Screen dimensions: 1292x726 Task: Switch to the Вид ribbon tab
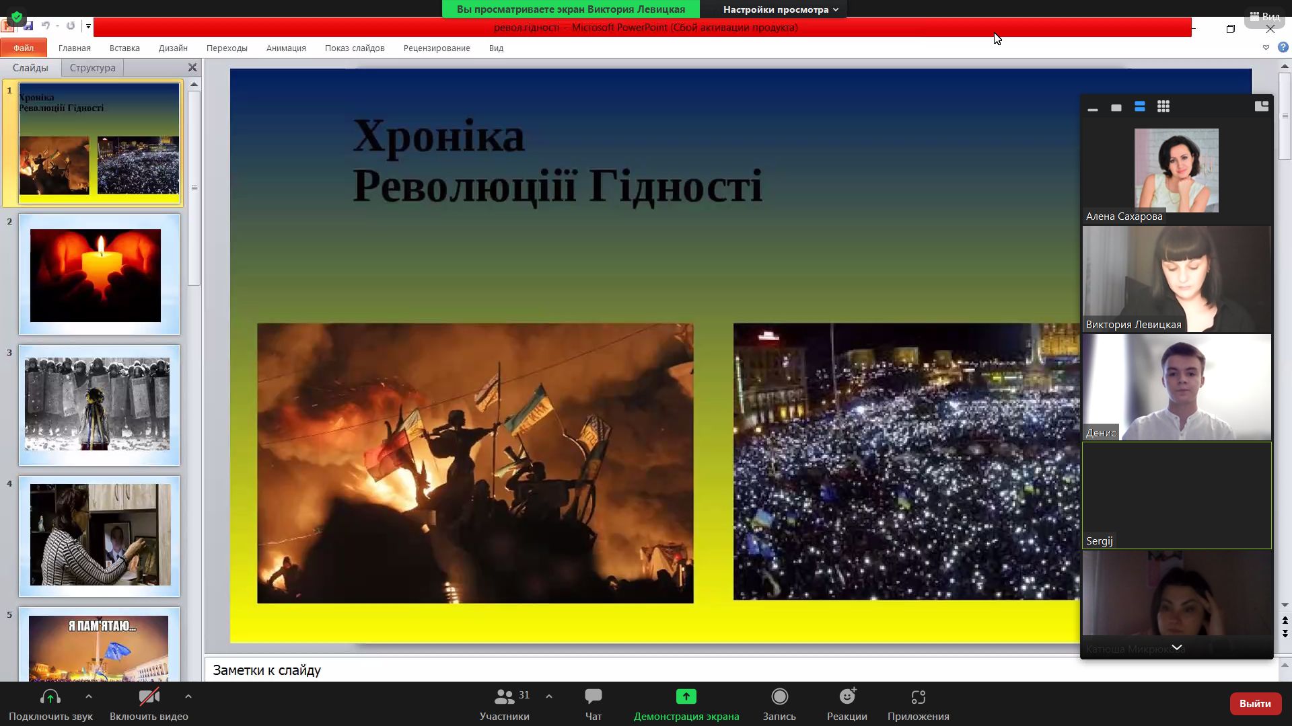coord(496,48)
